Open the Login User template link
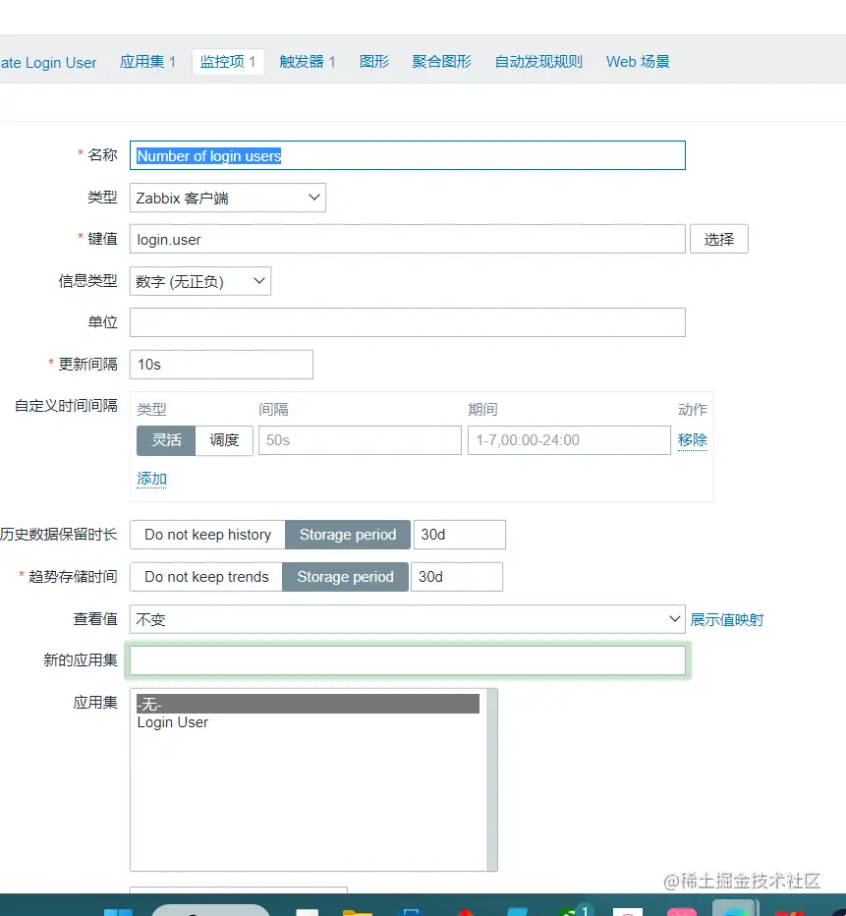Screen dimensions: 846x916 [x=48, y=63]
